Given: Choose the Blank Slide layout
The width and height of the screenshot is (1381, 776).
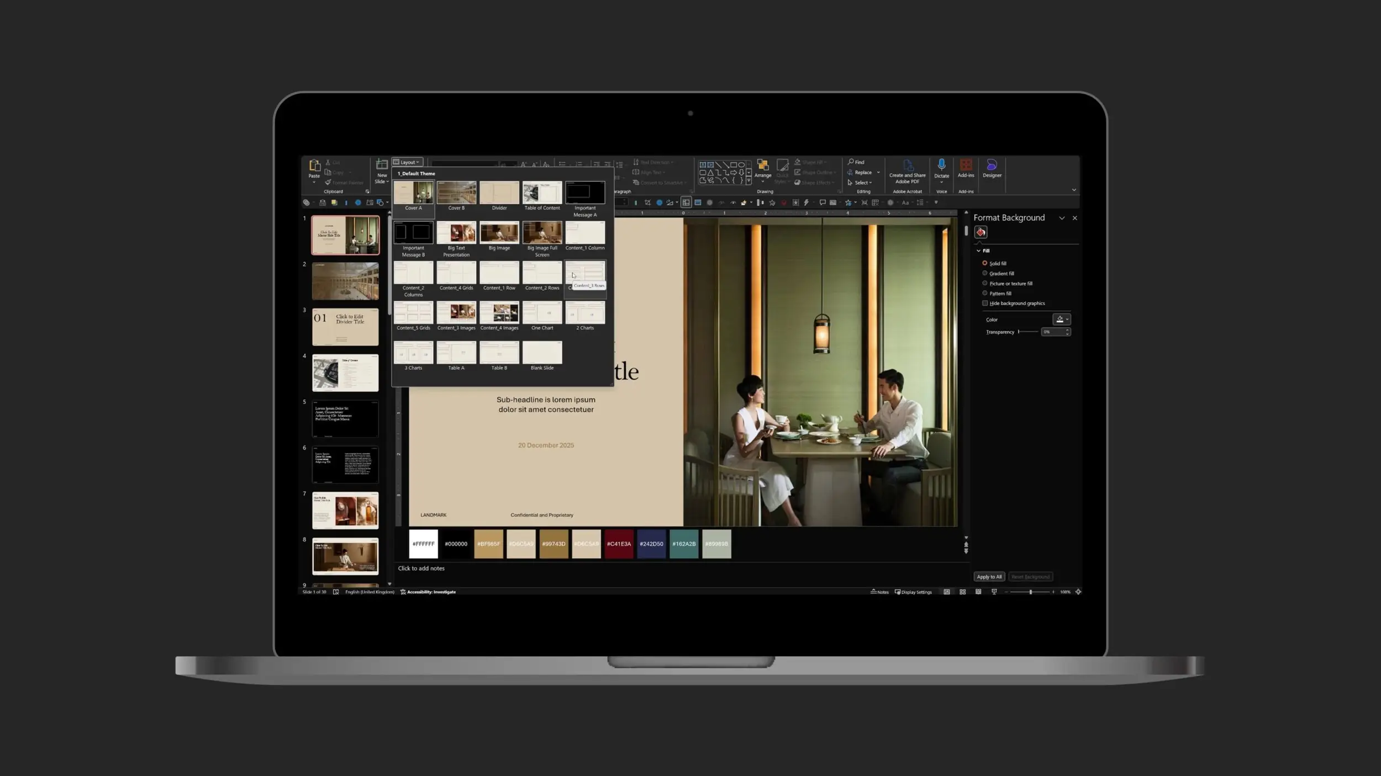Looking at the screenshot, I should pyautogui.click(x=542, y=353).
